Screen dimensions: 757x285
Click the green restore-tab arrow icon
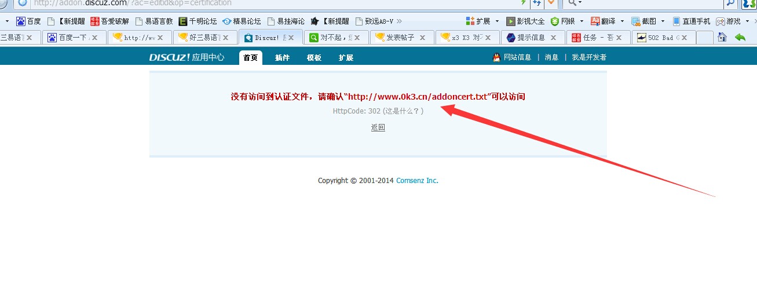(740, 37)
